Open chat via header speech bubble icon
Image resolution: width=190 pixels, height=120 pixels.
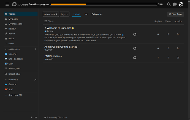tap(175, 4)
